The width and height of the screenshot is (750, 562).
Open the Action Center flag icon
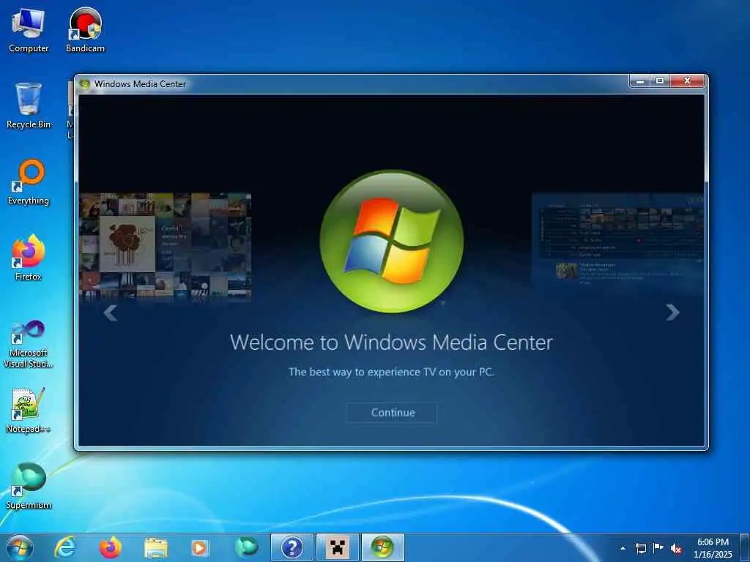click(658, 548)
